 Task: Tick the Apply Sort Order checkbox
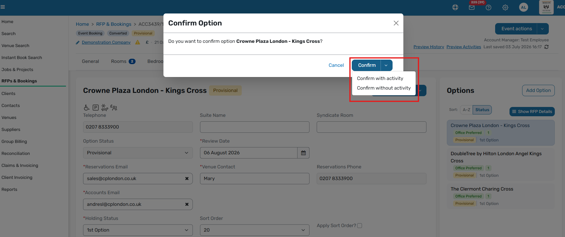coord(360,226)
